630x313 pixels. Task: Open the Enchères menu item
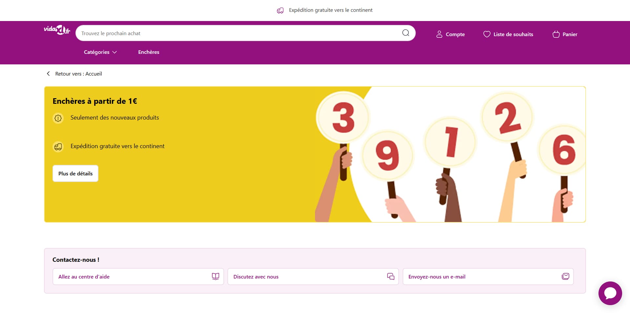click(x=149, y=52)
